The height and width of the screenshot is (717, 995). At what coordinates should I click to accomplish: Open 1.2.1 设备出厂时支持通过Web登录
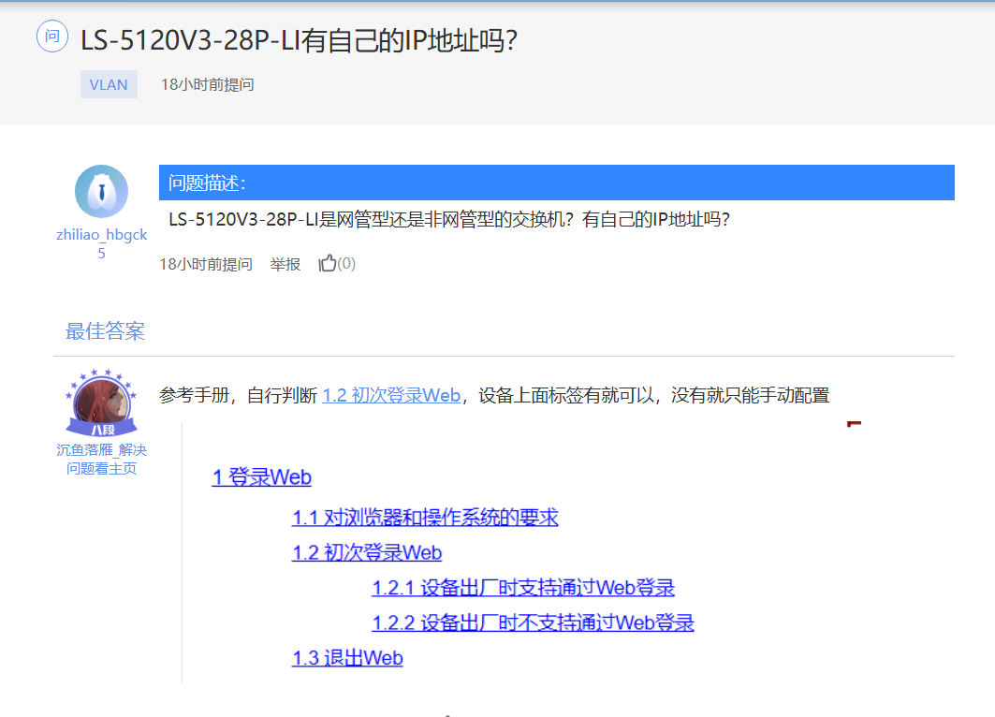click(x=523, y=588)
